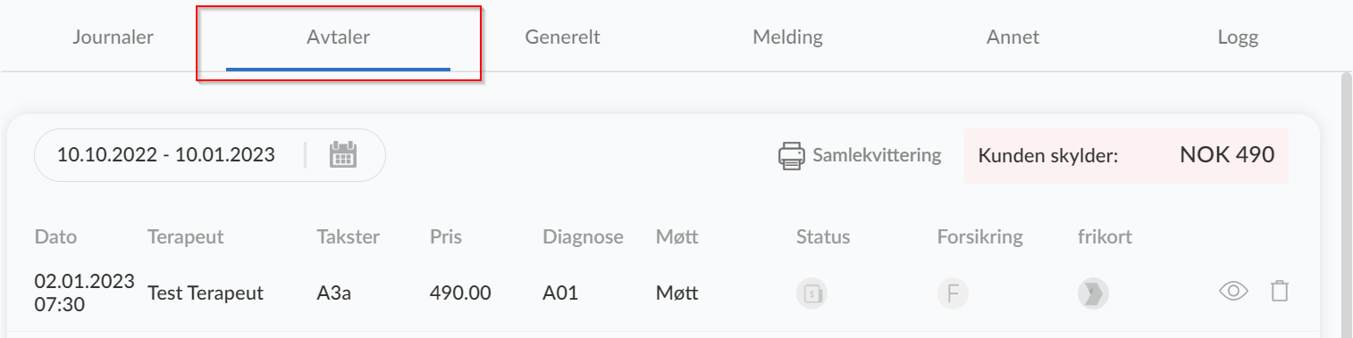Delete appointment with the trash icon
Image resolution: width=1353 pixels, height=338 pixels.
tap(1281, 291)
